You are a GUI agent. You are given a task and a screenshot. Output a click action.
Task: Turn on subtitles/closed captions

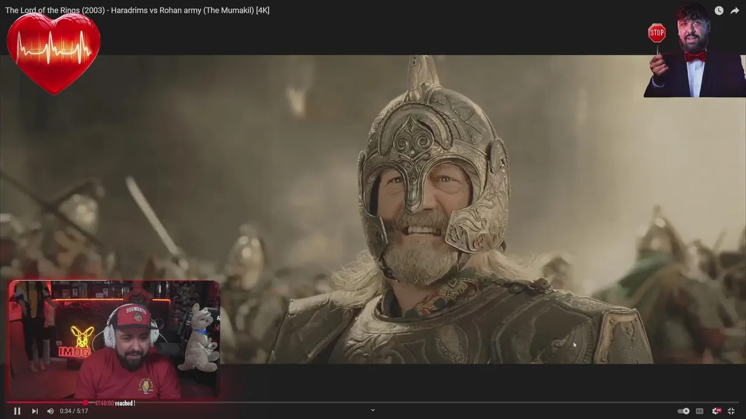pyautogui.click(x=699, y=411)
